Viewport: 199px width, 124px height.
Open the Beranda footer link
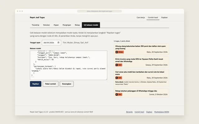(x=129, y=112)
